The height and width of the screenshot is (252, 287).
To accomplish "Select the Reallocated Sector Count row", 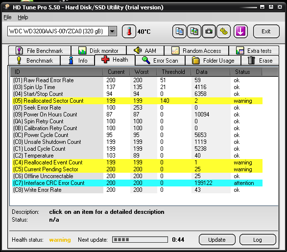I will pyautogui.click(x=137, y=101).
